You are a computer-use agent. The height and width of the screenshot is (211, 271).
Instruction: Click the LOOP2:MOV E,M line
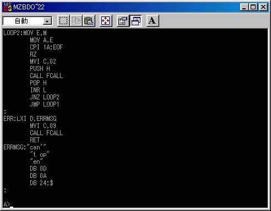(25, 33)
